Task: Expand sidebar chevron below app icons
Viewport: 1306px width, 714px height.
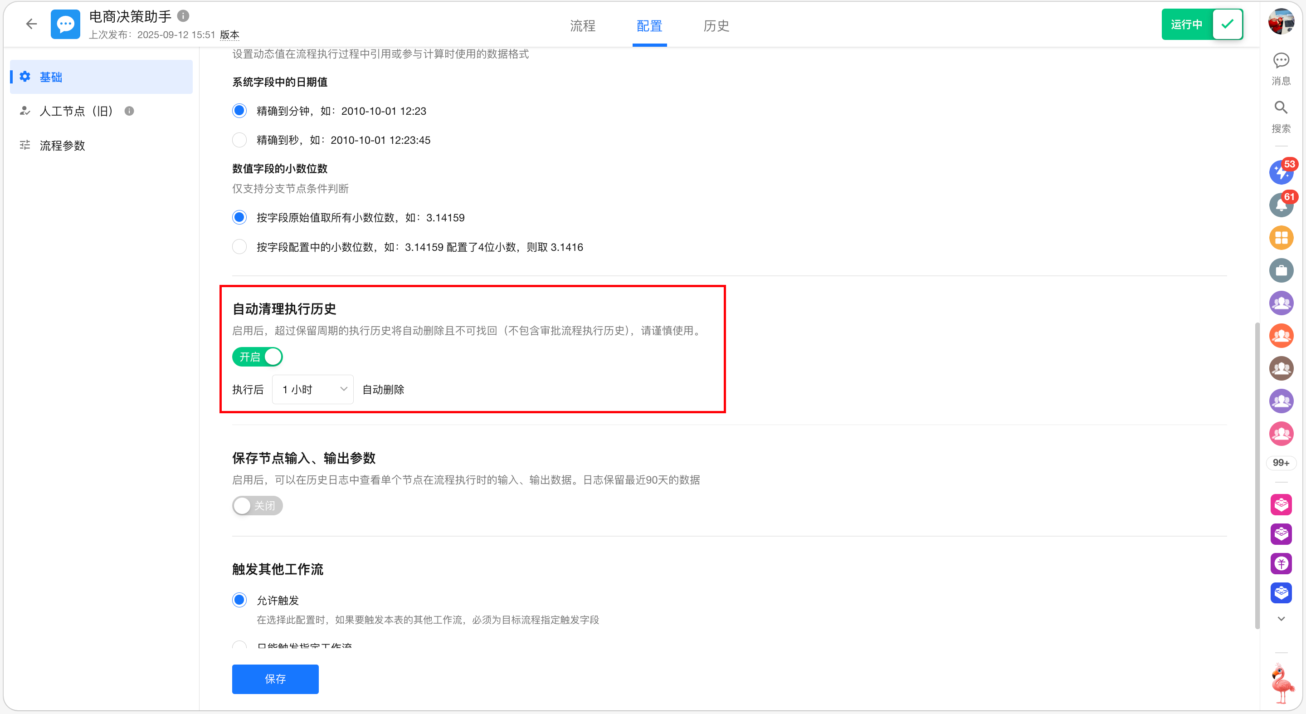Action: (1281, 619)
